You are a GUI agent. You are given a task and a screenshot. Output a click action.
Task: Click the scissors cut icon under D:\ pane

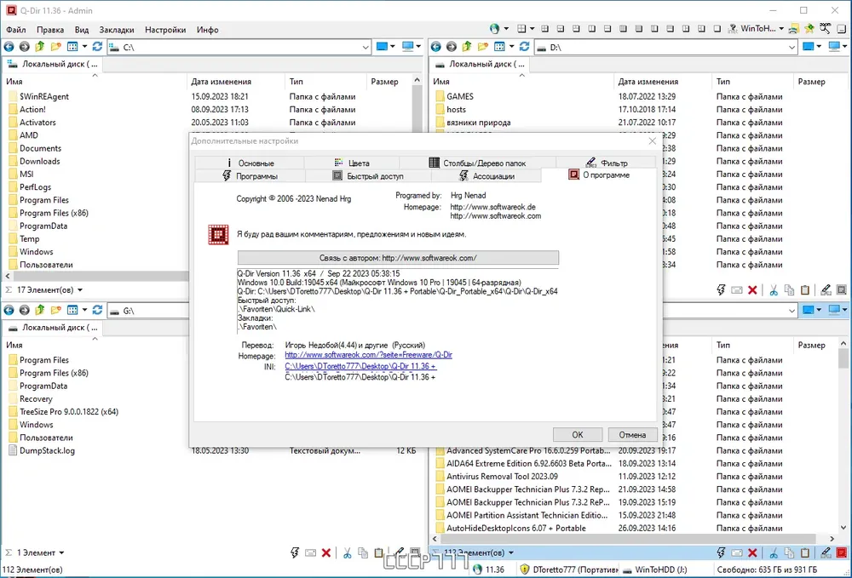tap(774, 290)
